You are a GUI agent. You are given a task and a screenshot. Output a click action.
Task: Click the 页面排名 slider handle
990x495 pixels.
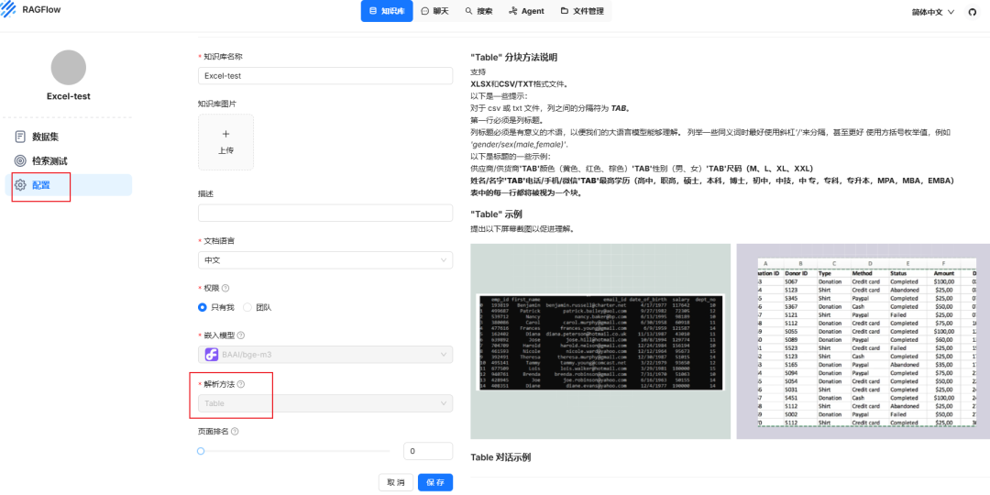coord(201,451)
